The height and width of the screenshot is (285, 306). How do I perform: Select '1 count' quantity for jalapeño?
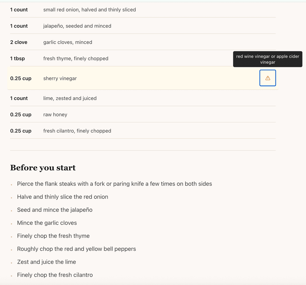(x=19, y=26)
